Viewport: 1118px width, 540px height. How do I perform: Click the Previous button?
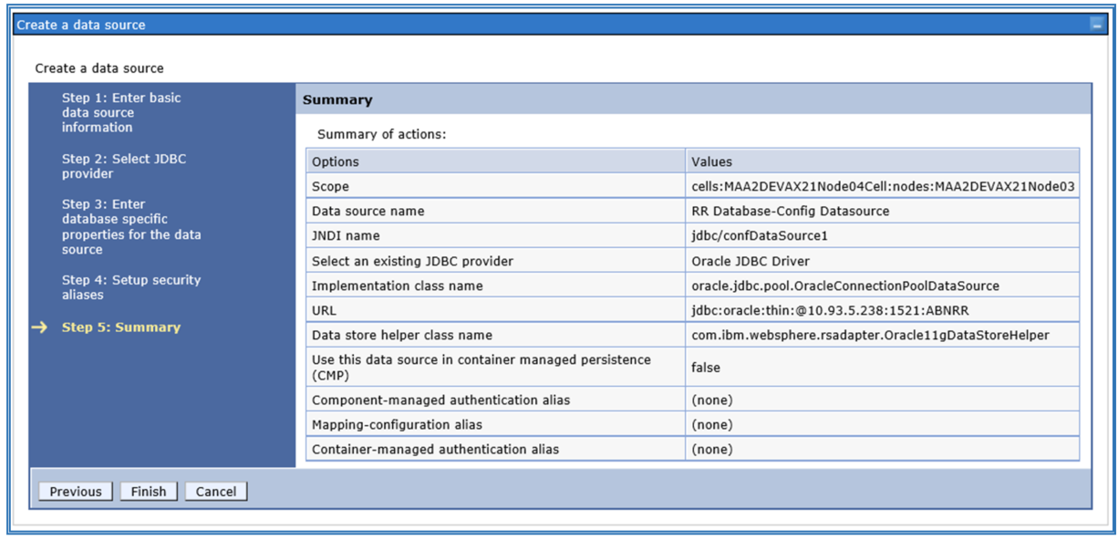(76, 492)
